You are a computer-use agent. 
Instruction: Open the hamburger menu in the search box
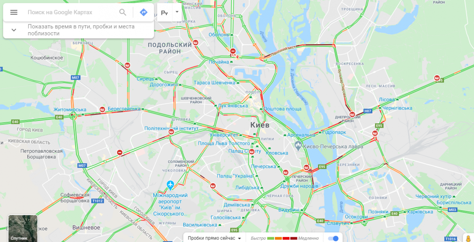pos(14,12)
